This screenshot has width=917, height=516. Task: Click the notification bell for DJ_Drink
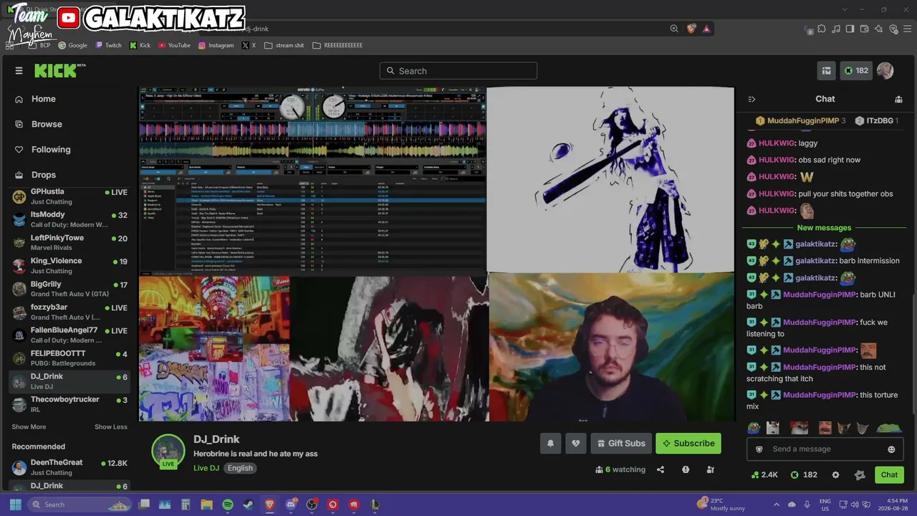550,443
